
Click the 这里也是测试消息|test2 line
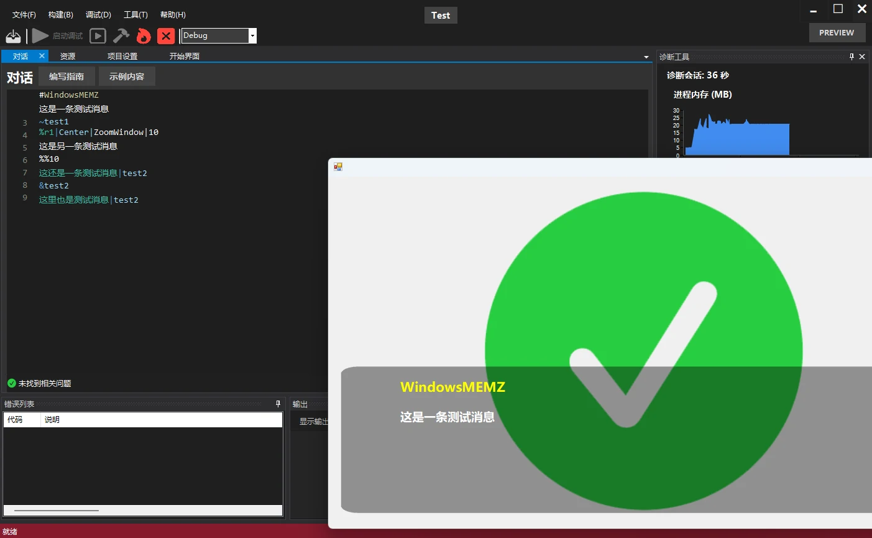89,200
